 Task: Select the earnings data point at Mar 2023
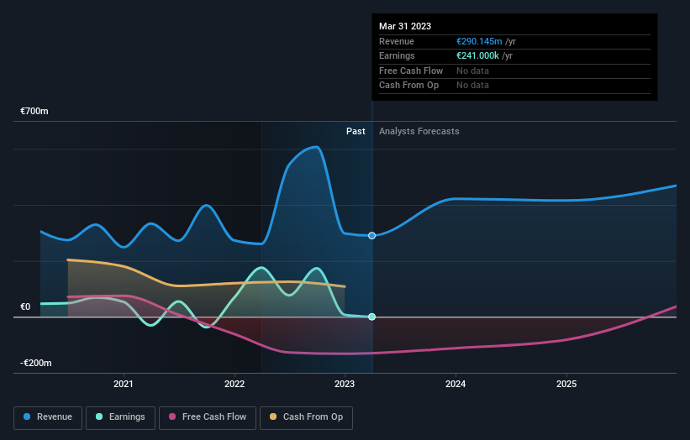pos(371,317)
